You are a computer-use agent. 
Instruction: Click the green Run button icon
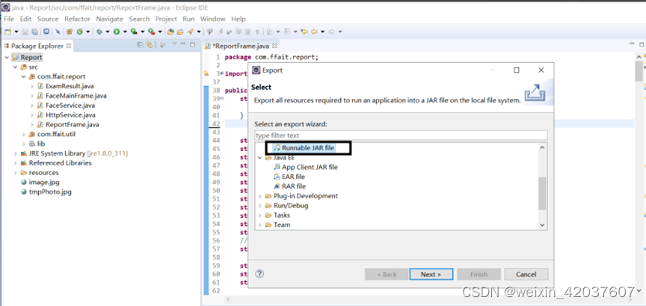[117, 31]
